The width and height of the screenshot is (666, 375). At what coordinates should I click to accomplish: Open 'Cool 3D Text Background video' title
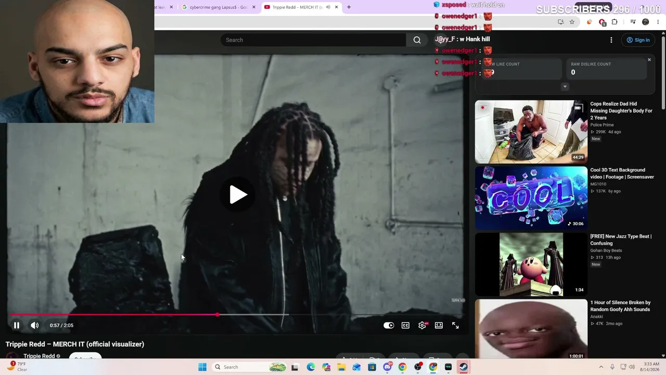click(x=622, y=173)
